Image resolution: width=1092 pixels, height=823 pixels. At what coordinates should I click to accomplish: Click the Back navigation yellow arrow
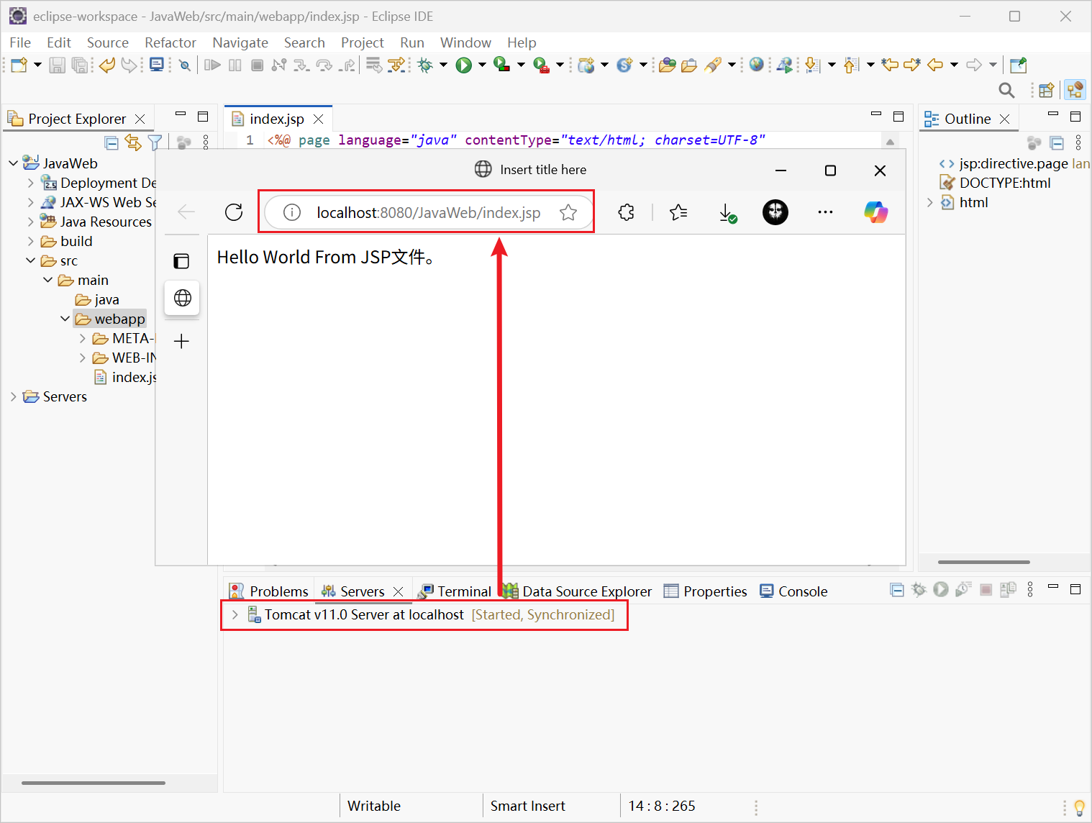(x=934, y=65)
